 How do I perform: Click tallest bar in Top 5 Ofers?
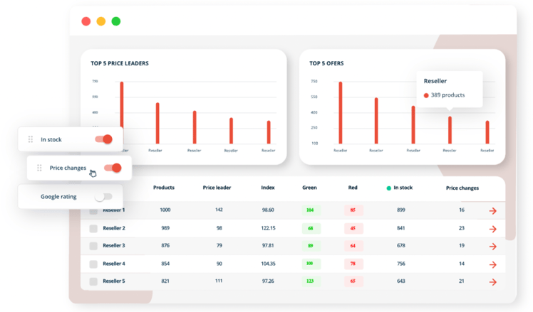click(341, 112)
